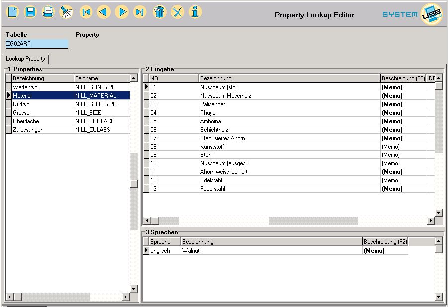Select the Grösse property row
Viewport: 448px width, 307px height.
point(68,113)
